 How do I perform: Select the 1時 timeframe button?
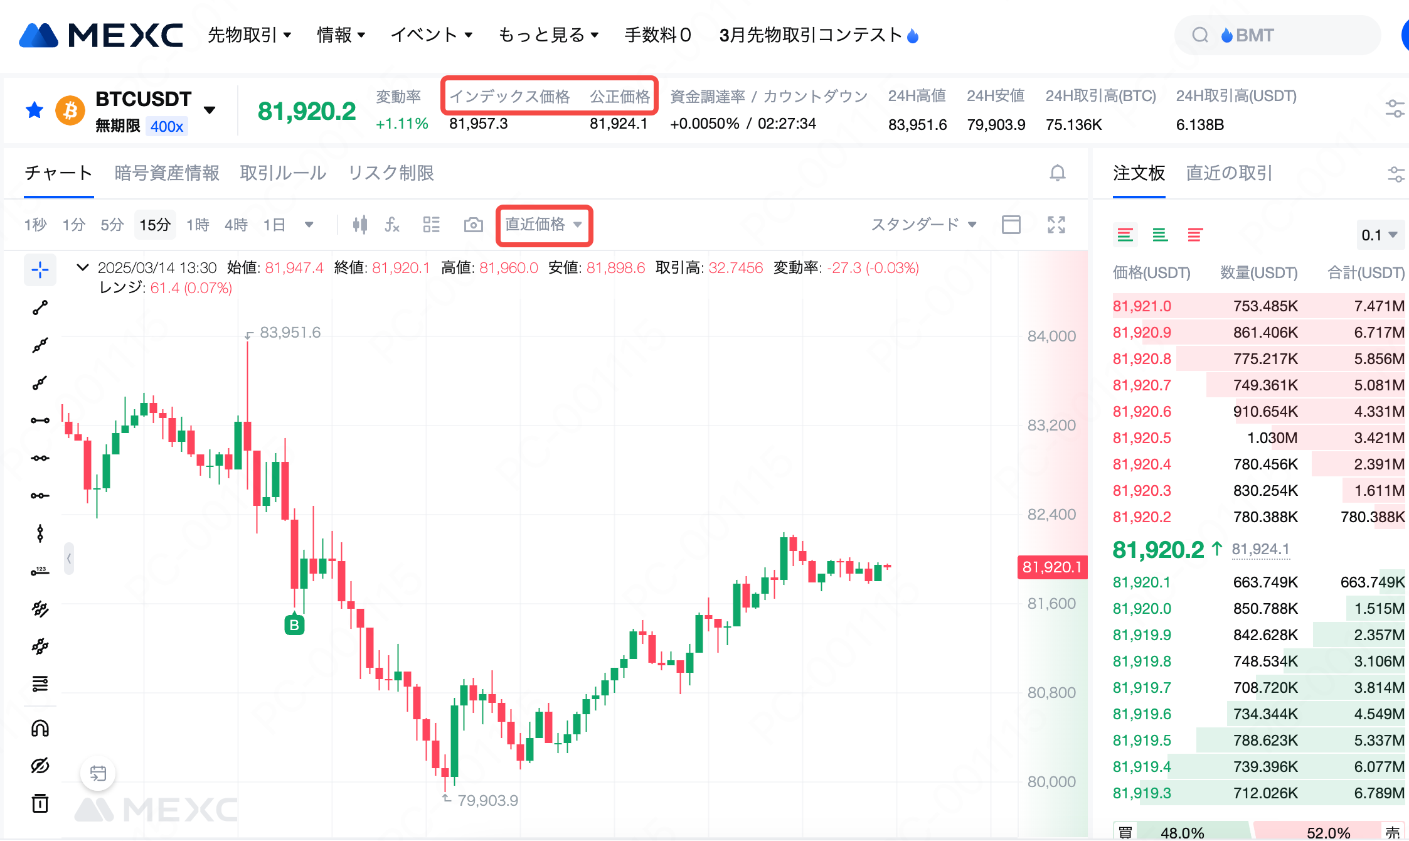tap(198, 225)
